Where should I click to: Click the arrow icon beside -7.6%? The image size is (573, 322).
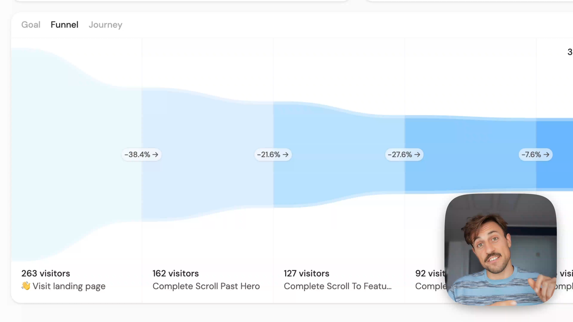(546, 155)
